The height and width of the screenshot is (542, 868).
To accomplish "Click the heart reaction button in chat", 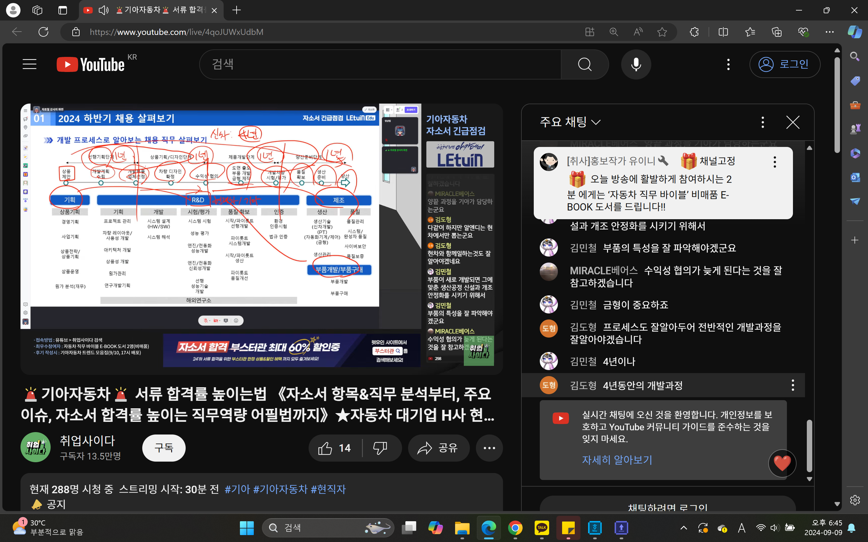I will pyautogui.click(x=782, y=463).
